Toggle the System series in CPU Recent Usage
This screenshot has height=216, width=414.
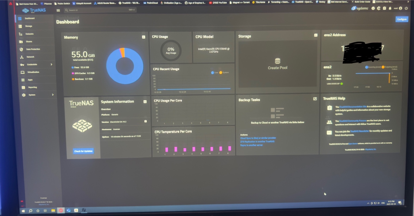click(x=224, y=73)
